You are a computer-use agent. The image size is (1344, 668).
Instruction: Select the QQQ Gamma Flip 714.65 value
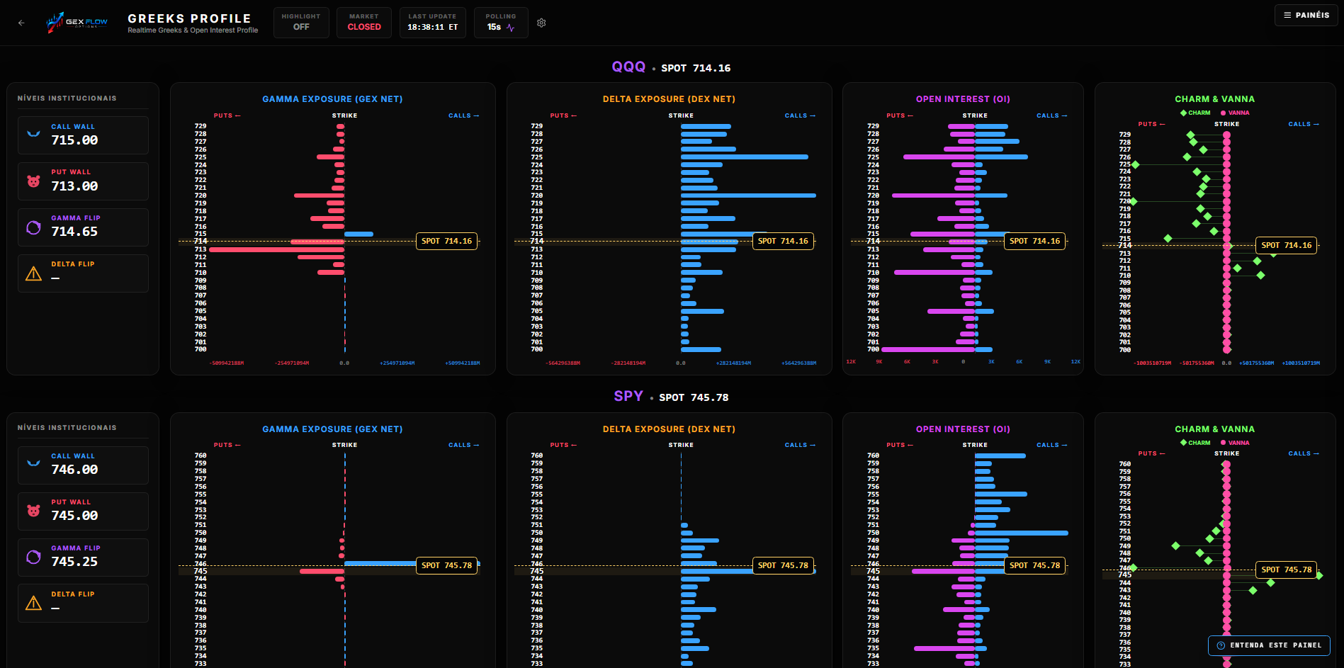pyautogui.click(x=74, y=232)
